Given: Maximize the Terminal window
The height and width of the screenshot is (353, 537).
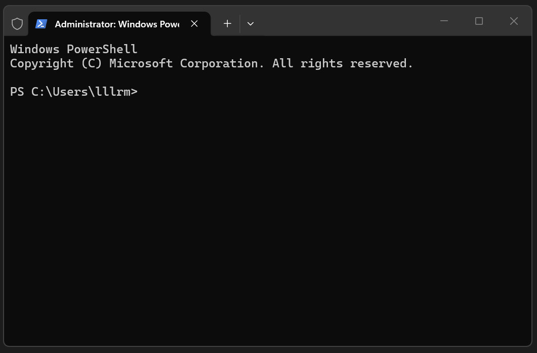Looking at the screenshot, I should coord(479,21).
